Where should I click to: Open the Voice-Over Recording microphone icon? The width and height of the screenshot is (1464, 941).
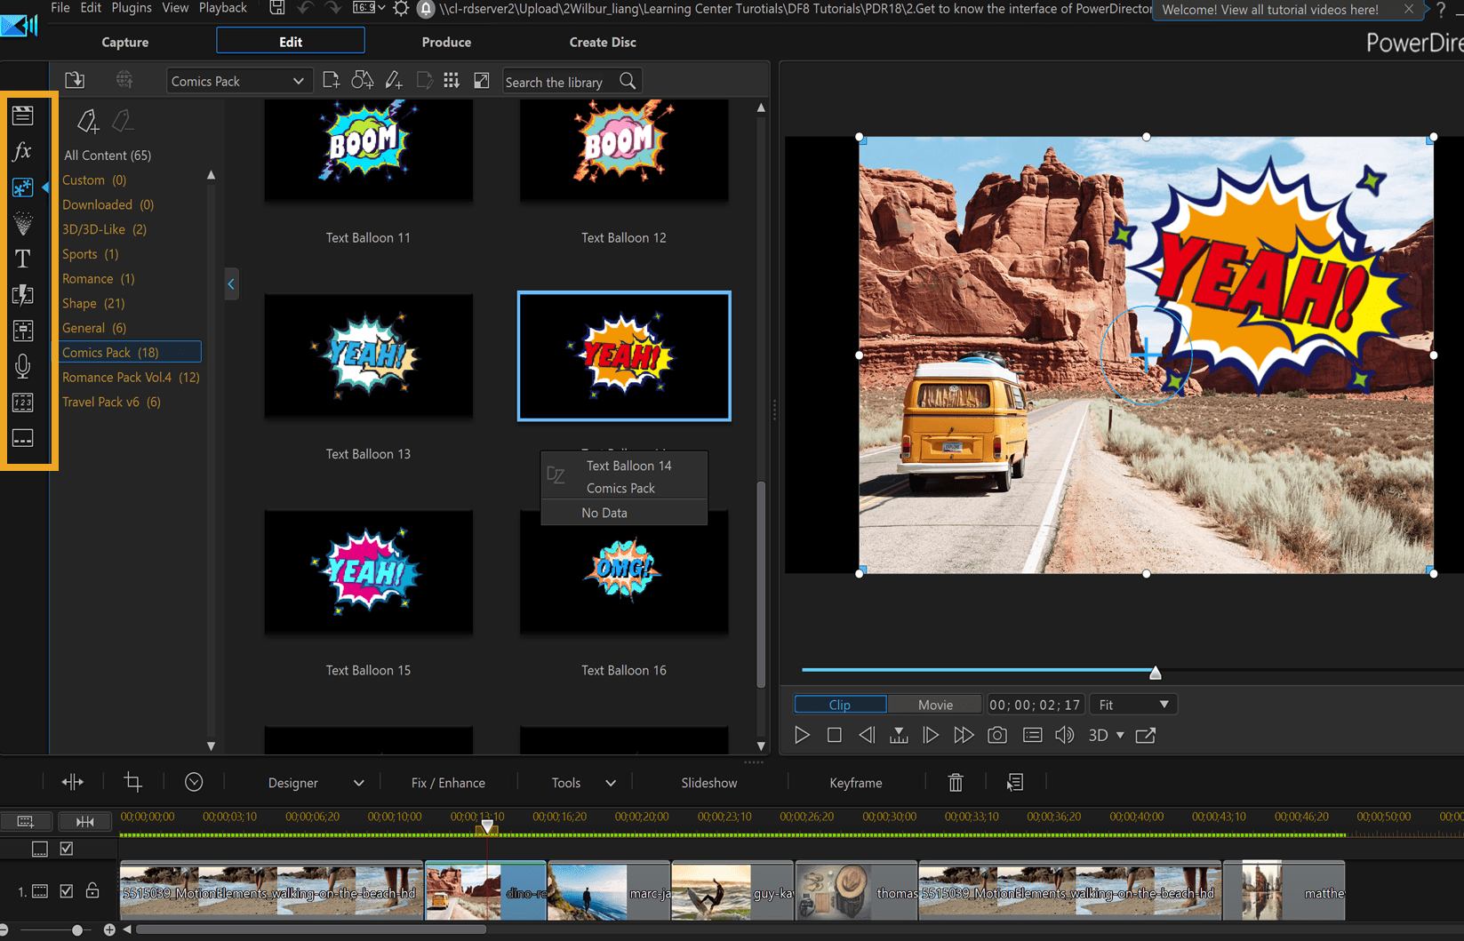[x=23, y=366]
